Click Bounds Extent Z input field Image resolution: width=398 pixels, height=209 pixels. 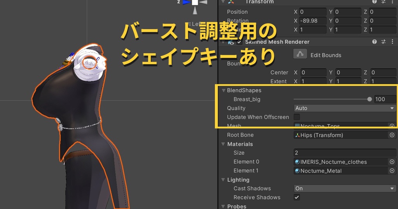(x=383, y=81)
